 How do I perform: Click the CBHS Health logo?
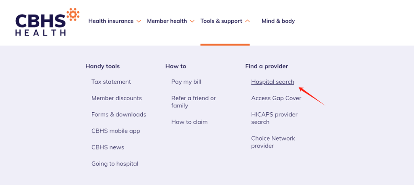point(47,22)
